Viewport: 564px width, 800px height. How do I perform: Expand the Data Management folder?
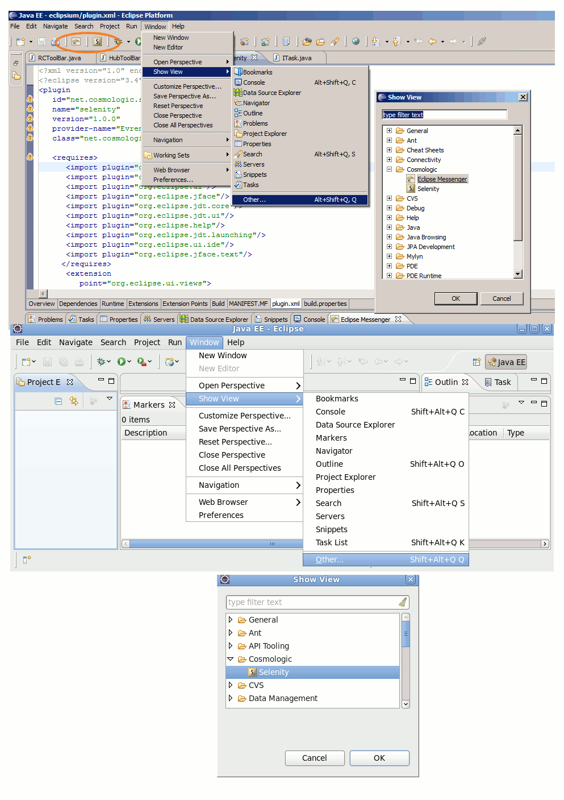coord(231,698)
